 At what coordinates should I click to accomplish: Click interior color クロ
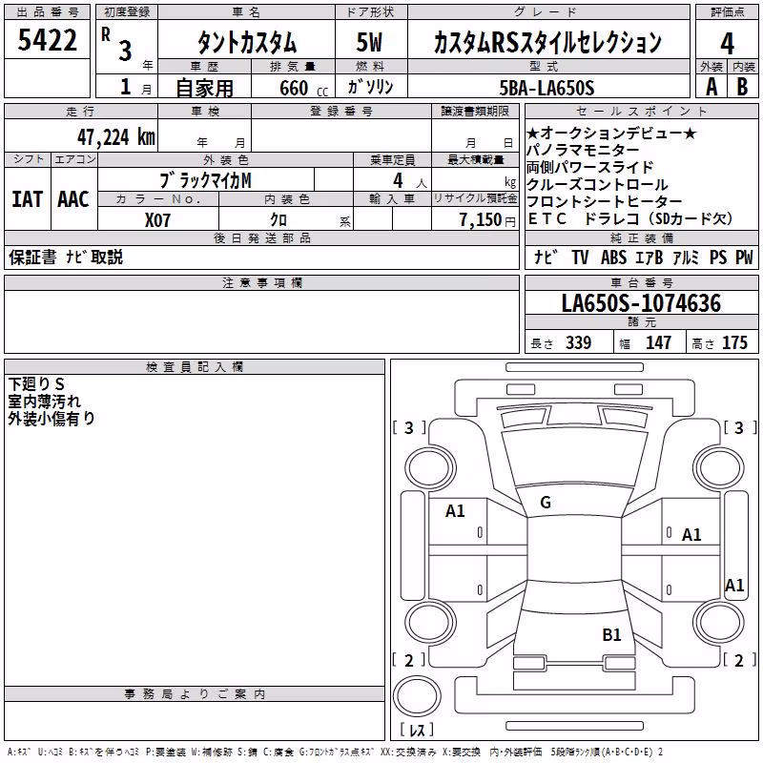(x=278, y=220)
